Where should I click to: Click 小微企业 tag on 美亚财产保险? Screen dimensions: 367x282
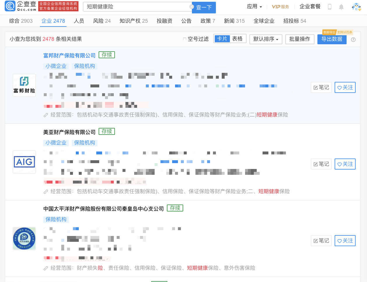[x=56, y=143]
